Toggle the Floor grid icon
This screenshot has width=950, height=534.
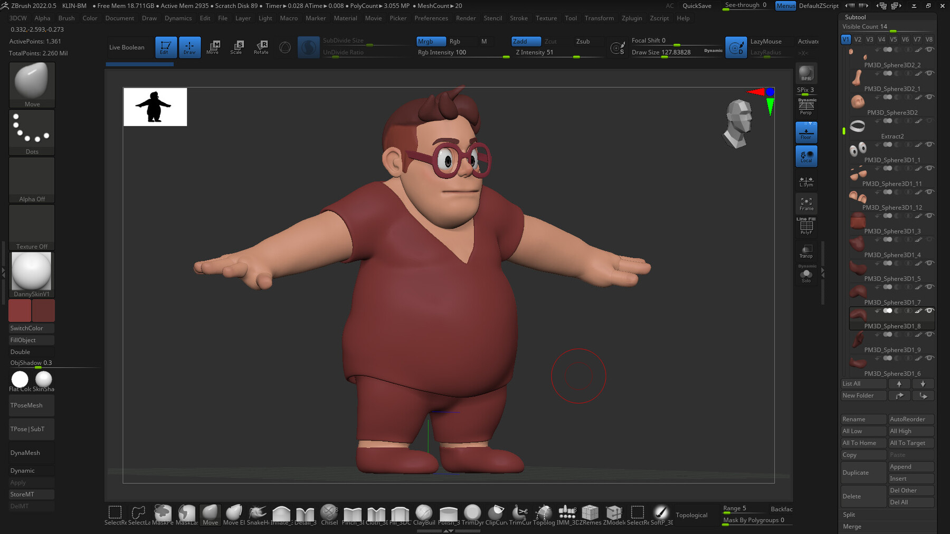(806, 132)
